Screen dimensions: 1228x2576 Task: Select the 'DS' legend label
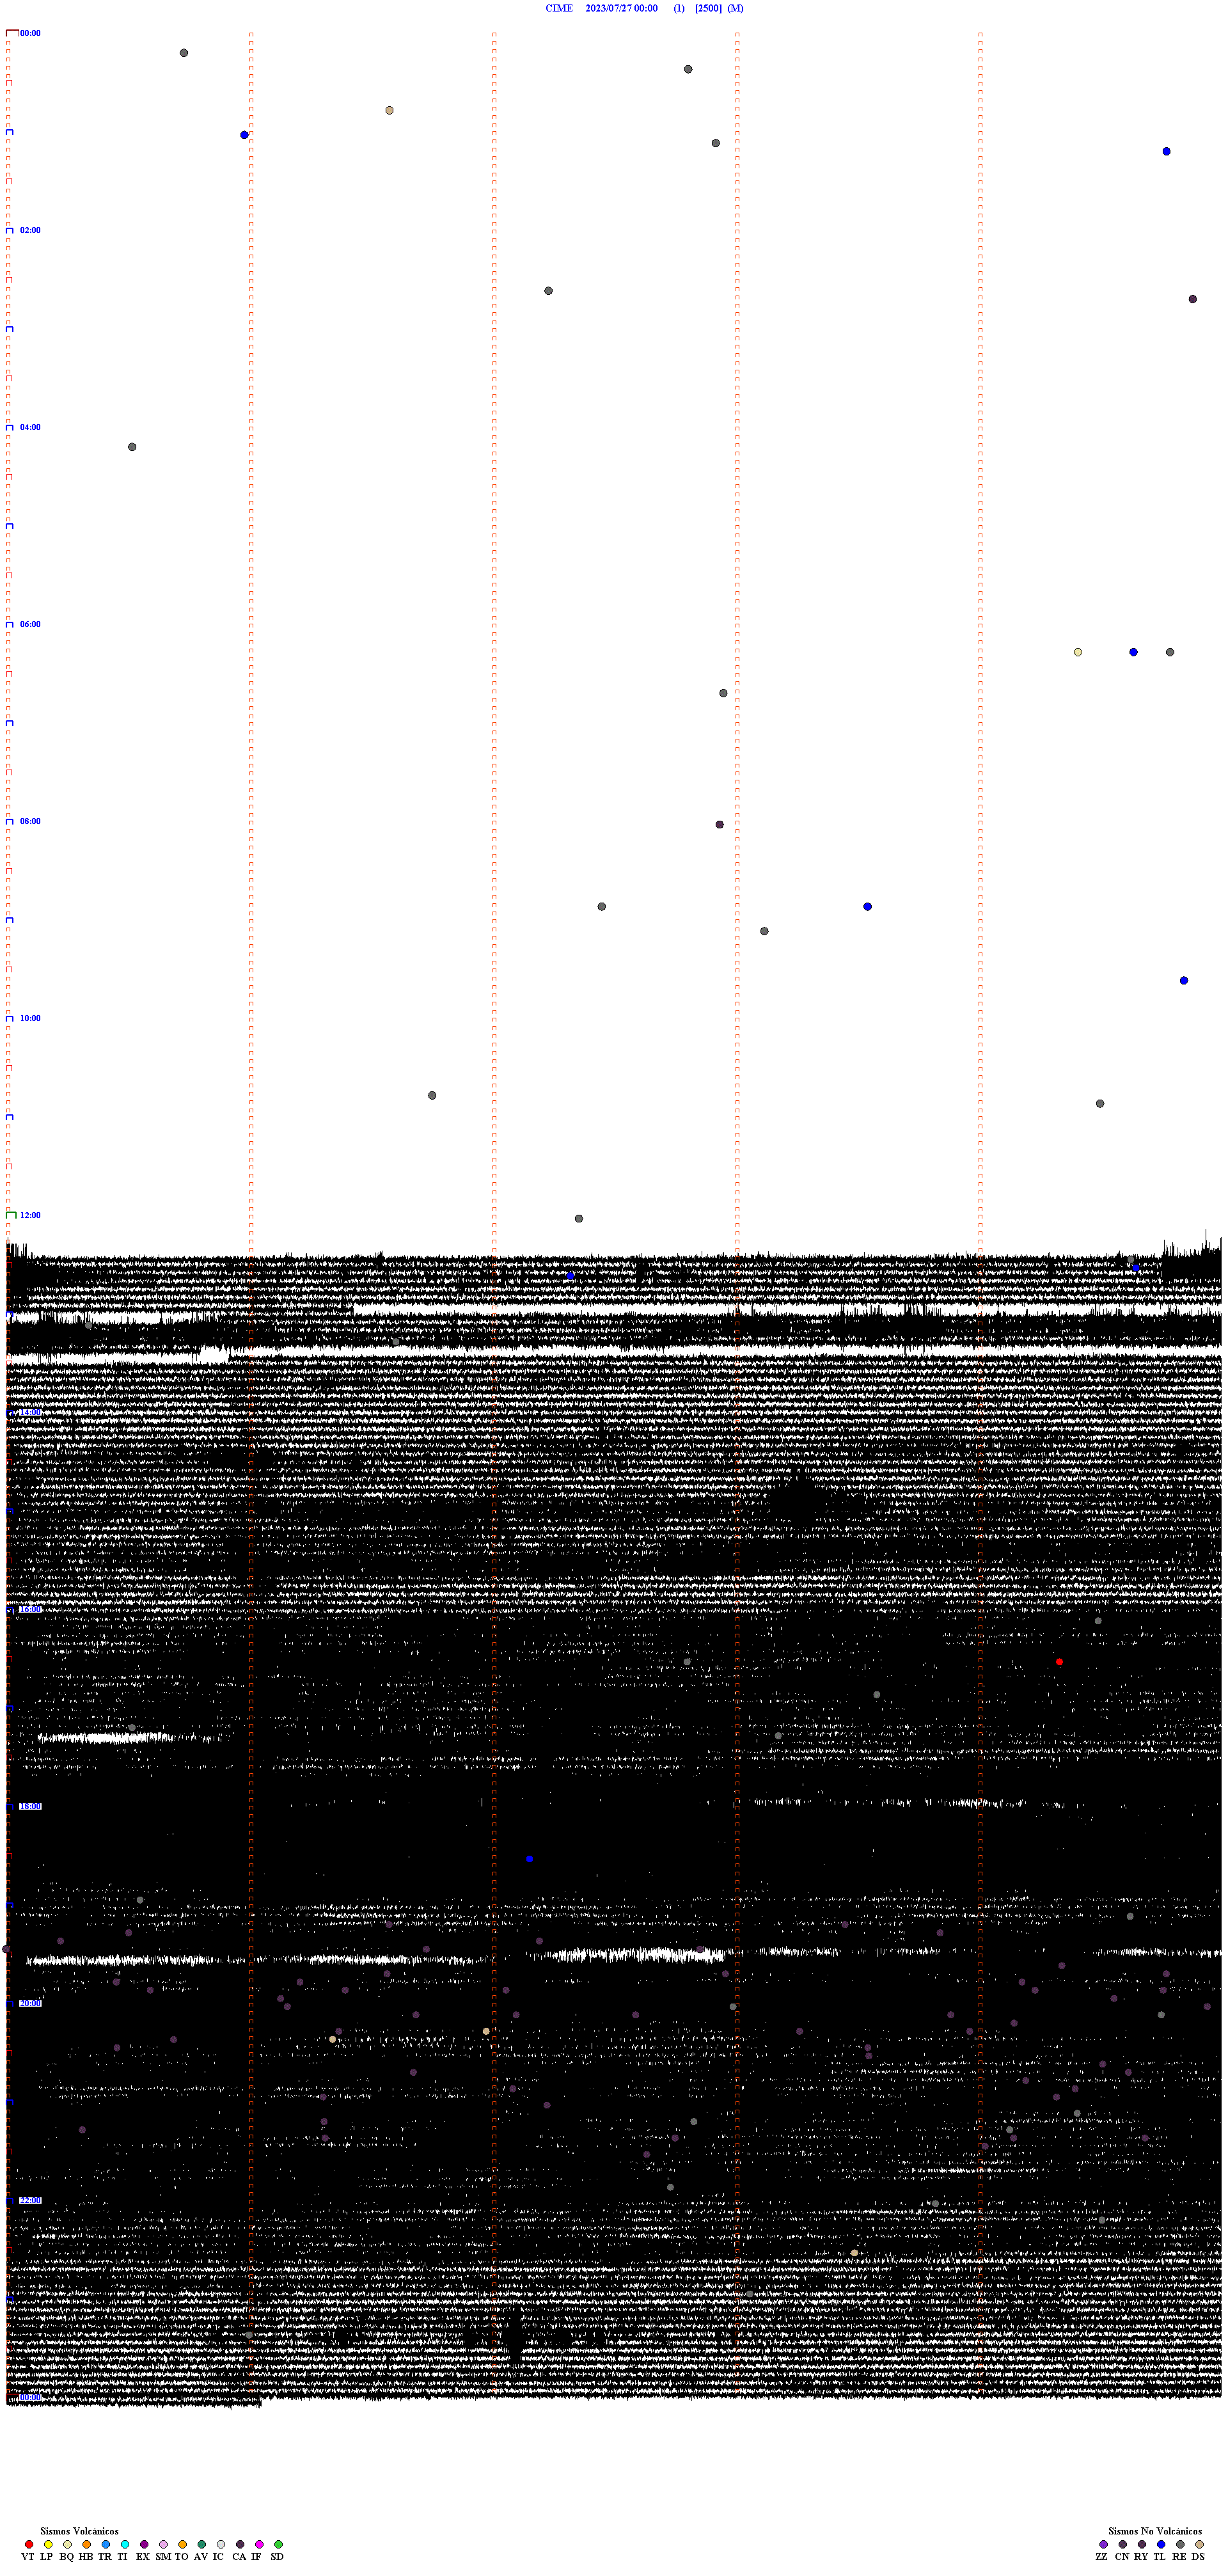click(x=1198, y=2557)
